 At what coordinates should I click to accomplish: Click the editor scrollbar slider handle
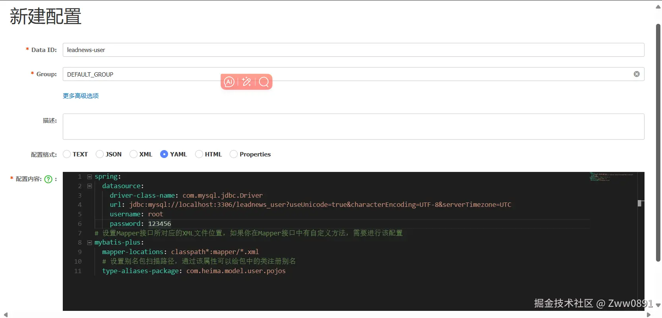click(x=639, y=203)
